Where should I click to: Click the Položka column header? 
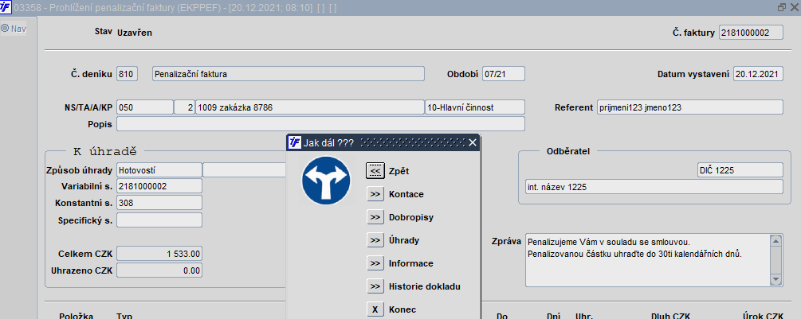(x=77, y=316)
